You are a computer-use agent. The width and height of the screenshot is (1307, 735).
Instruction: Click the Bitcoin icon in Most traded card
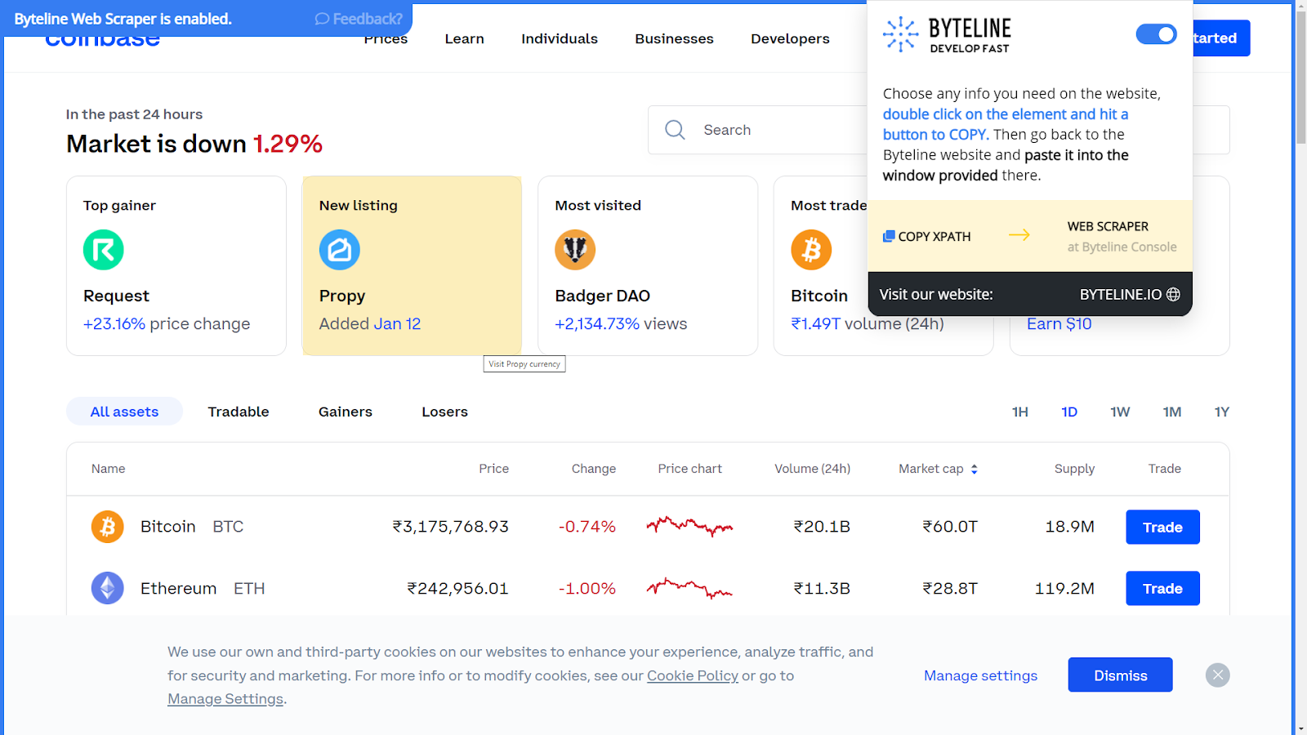coord(811,250)
